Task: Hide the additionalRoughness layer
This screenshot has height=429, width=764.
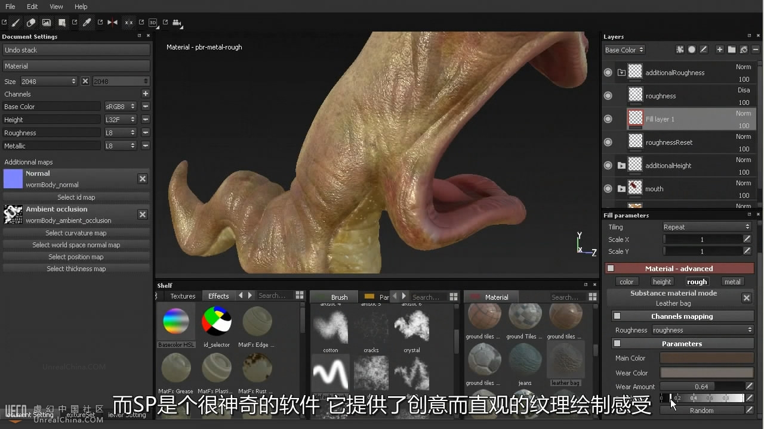Action: coord(608,73)
